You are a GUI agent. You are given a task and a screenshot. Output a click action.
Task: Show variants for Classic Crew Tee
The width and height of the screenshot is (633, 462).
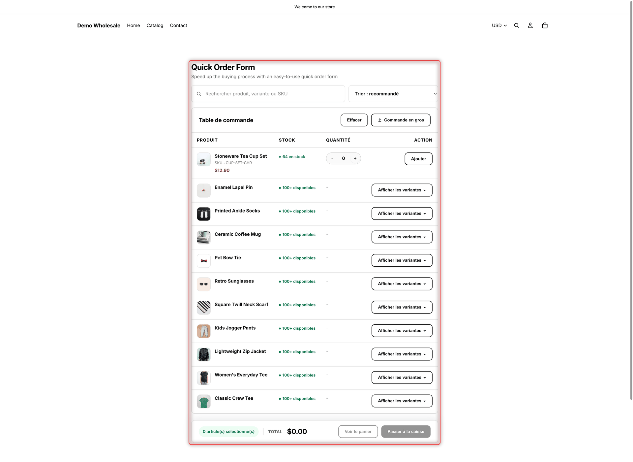pyautogui.click(x=402, y=401)
